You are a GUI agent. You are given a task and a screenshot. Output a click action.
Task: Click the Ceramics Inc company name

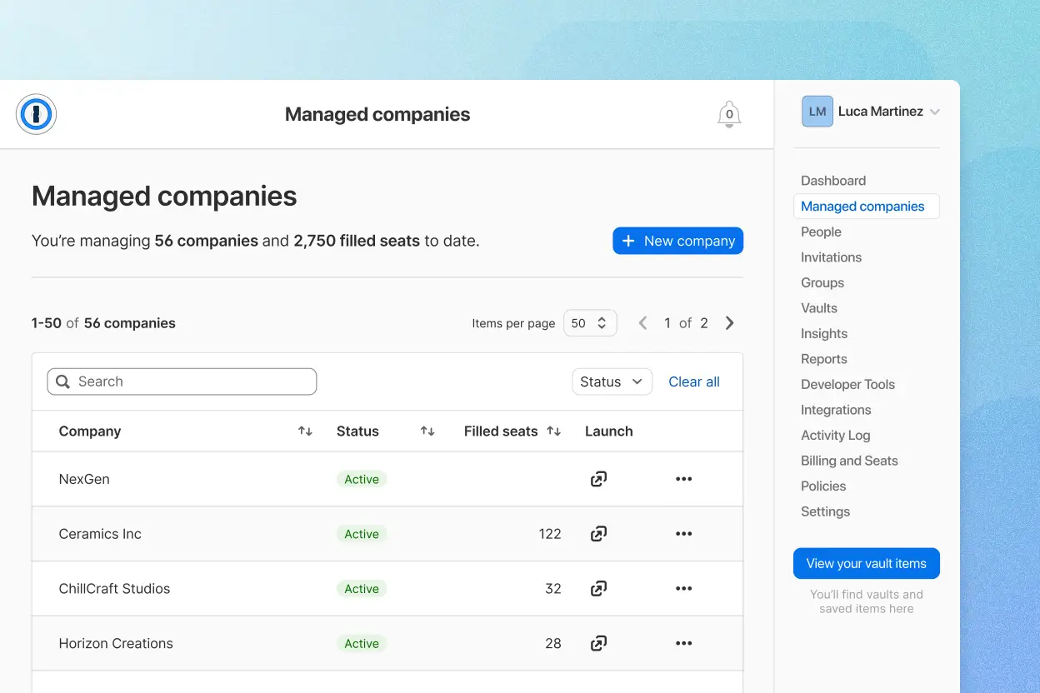pyautogui.click(x=100, y=534)
